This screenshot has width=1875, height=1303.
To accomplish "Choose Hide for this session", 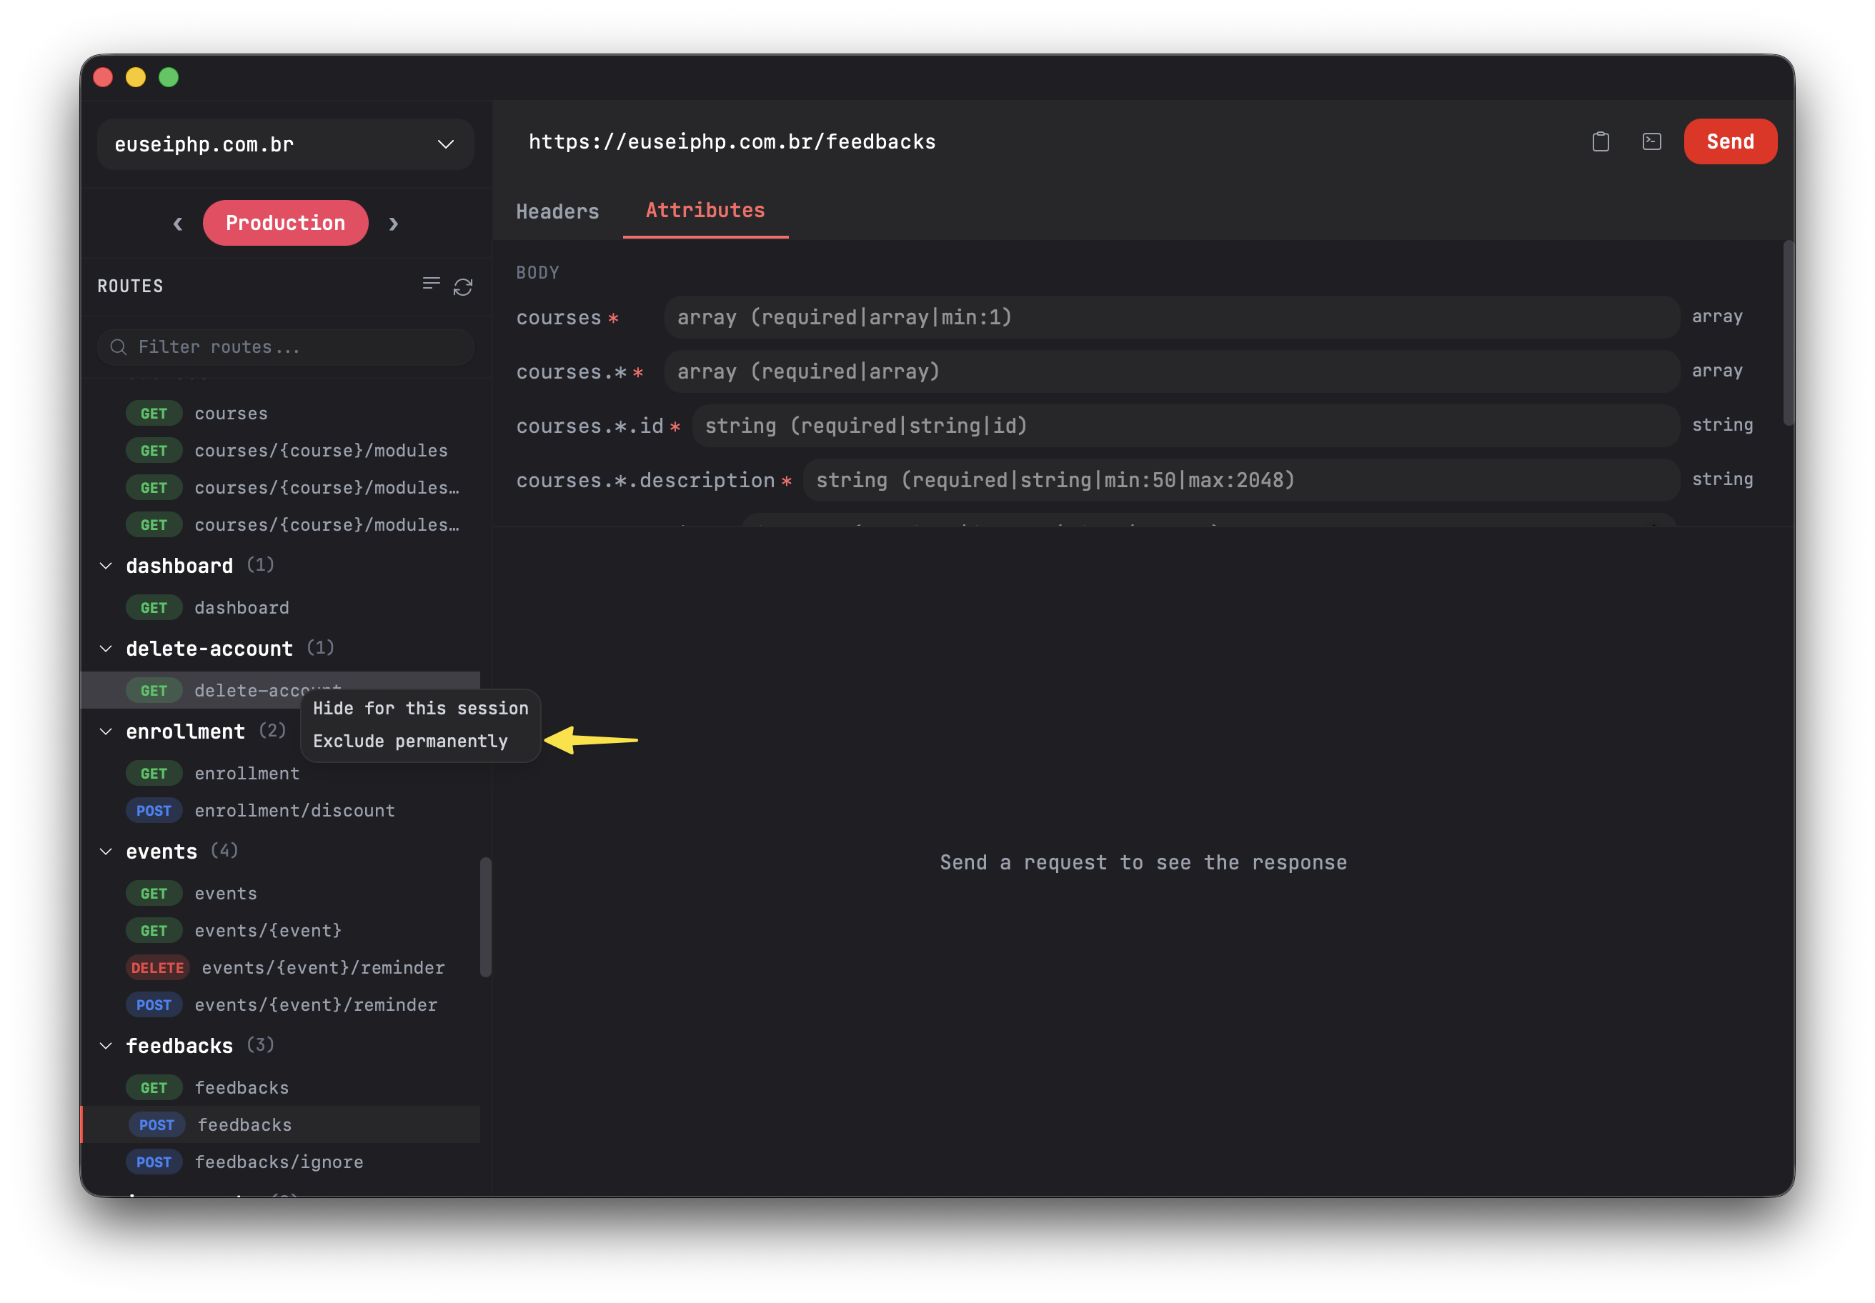I will click(421, 708).
